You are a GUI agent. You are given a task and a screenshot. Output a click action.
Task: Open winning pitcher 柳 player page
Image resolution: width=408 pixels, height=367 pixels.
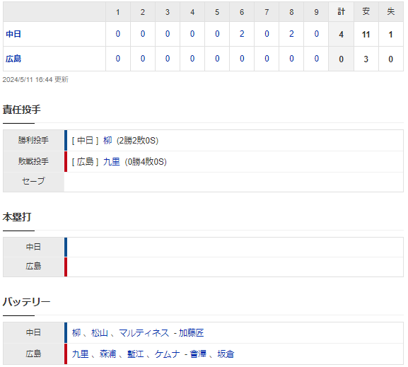click(x=107, y=141)
